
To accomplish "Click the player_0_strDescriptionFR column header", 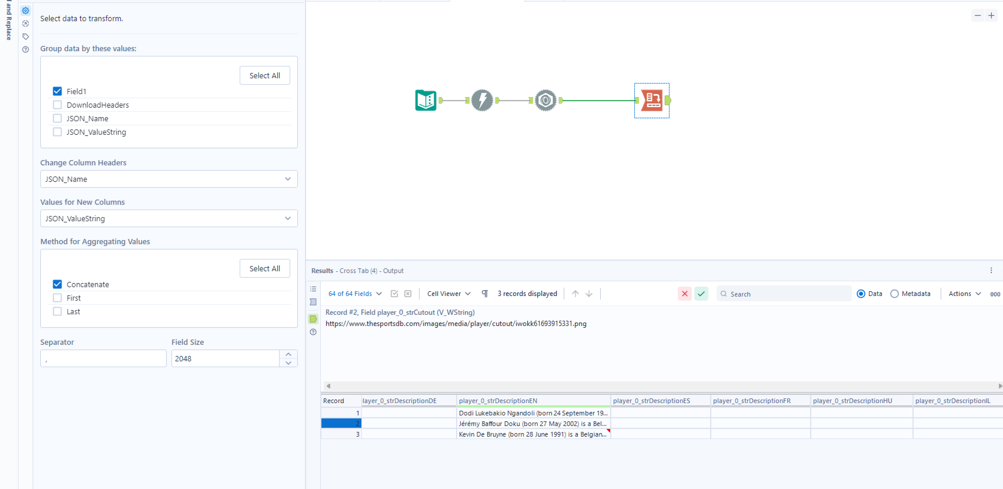I will [761, 401].
